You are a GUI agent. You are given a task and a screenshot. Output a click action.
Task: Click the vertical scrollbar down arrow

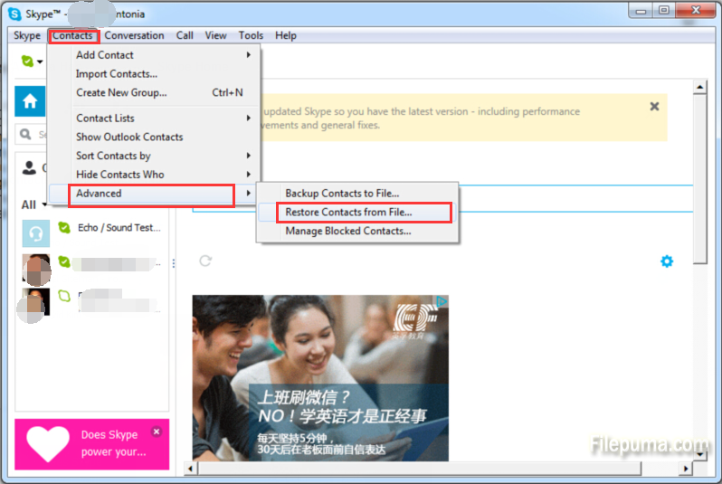pos(698,453)
